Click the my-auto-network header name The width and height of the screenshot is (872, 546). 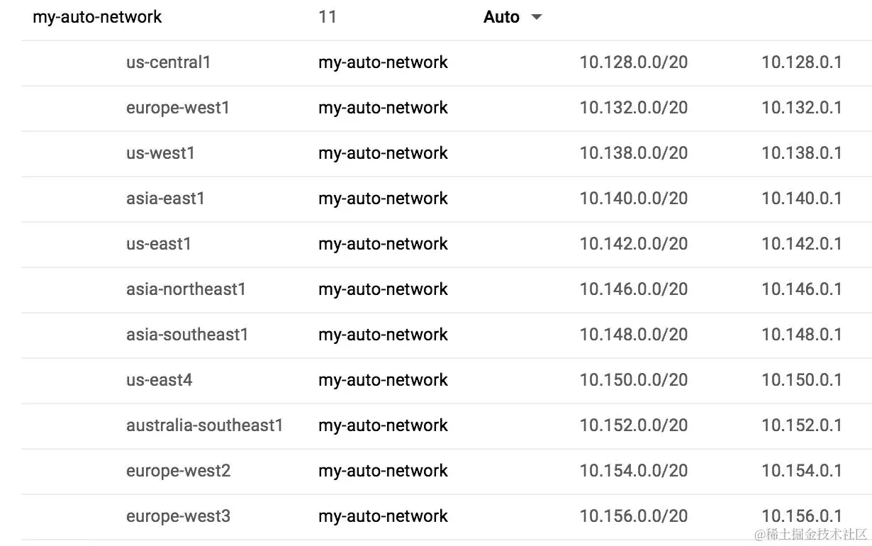[x=97, y=17]
